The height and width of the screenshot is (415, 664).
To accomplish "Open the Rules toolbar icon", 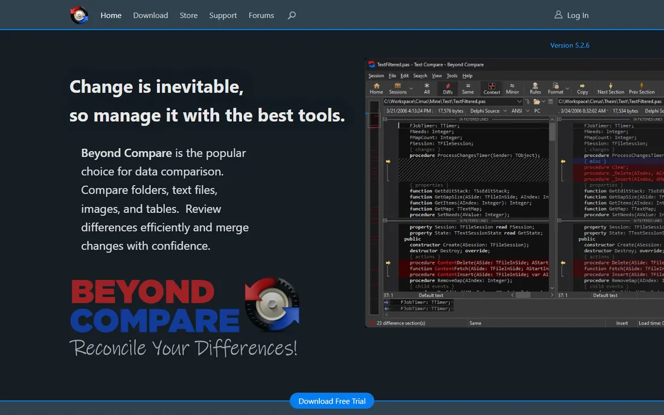I will (535, 89).
